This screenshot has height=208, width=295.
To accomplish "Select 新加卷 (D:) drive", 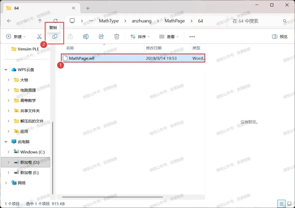I will 26,162.
